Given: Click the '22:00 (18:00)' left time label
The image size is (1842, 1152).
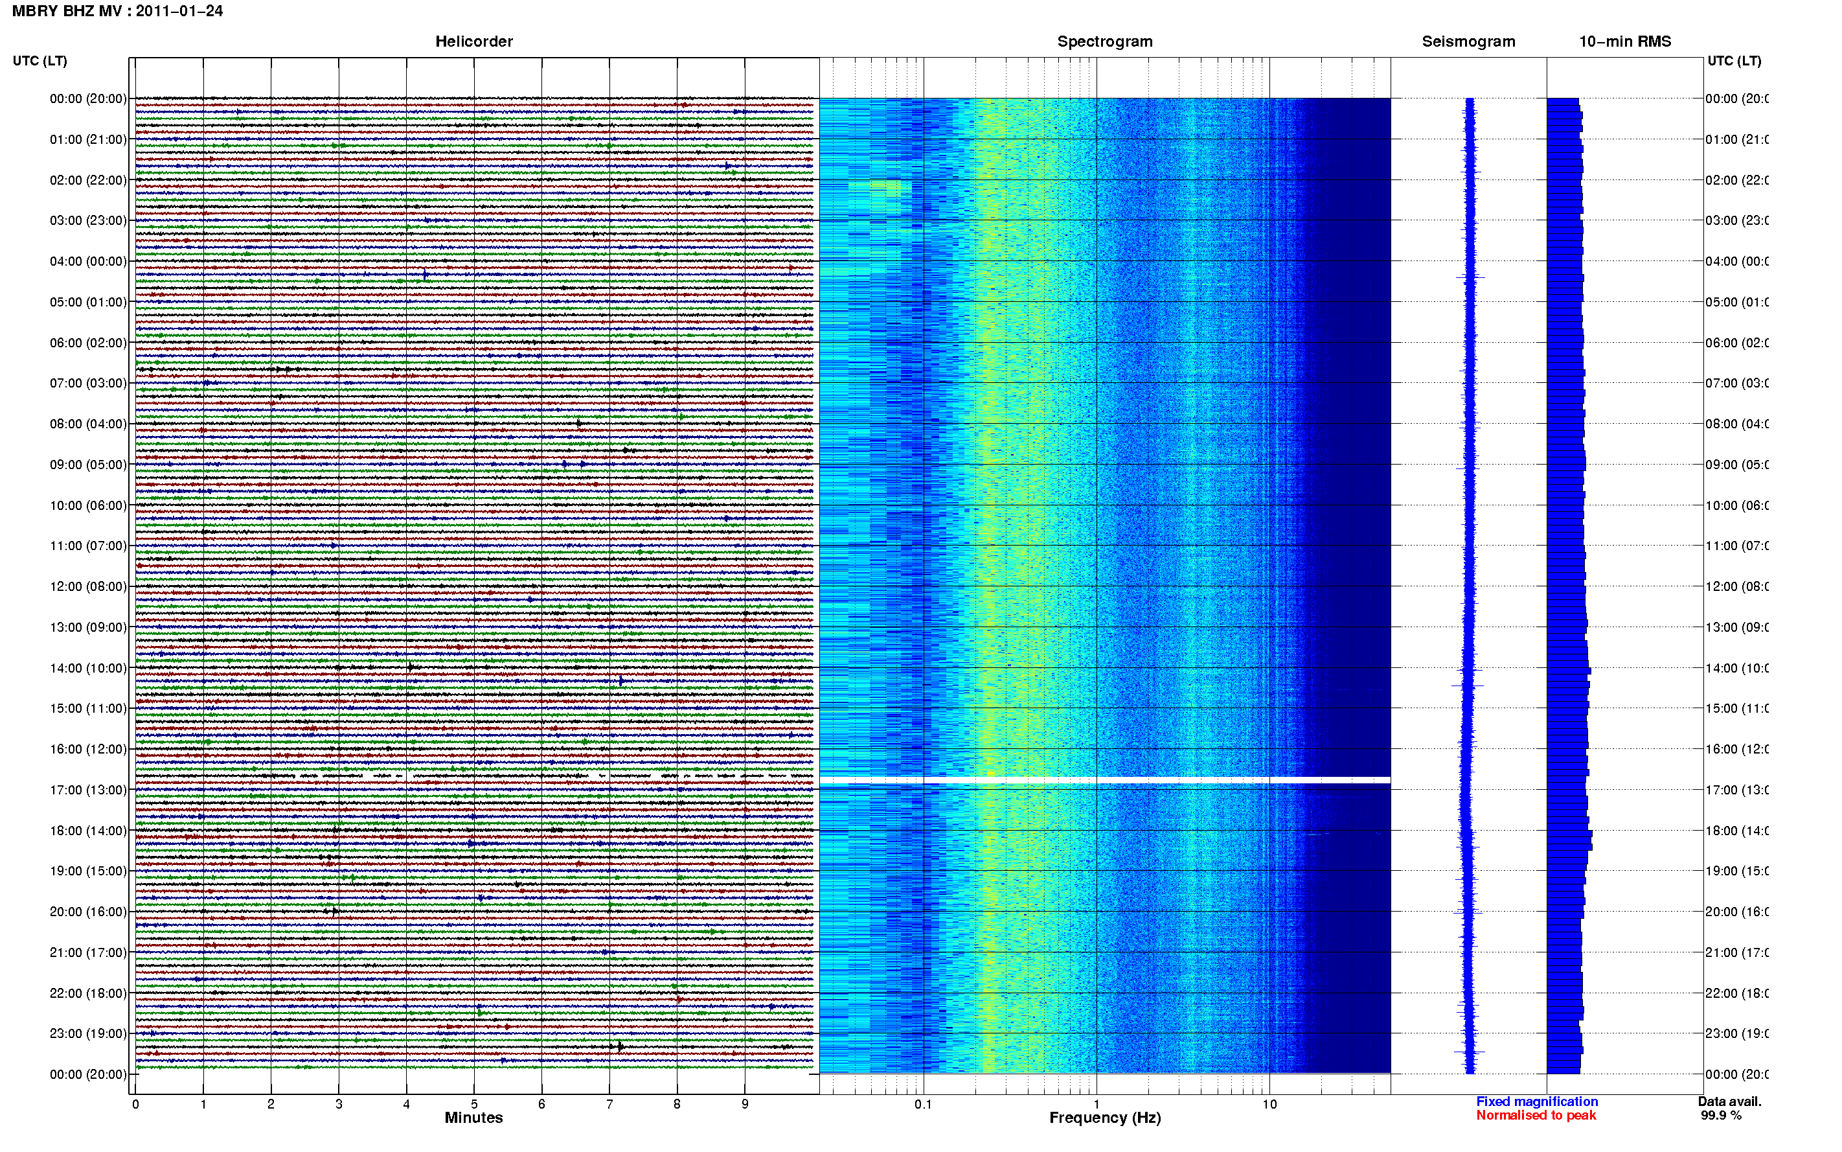Looking at the screenshot, I should click(x=88, y=993).
